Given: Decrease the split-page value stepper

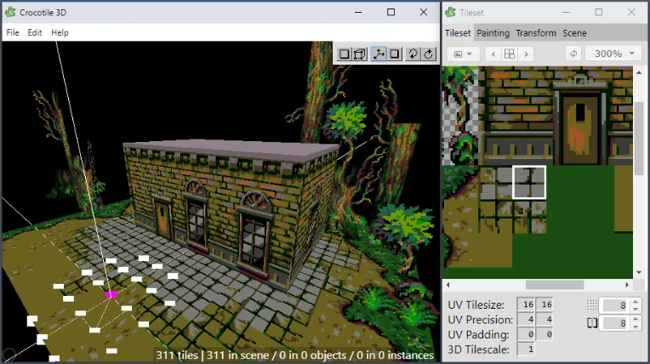Looking at the screenshot, I should pyautogui.click(x=636, y=327).
